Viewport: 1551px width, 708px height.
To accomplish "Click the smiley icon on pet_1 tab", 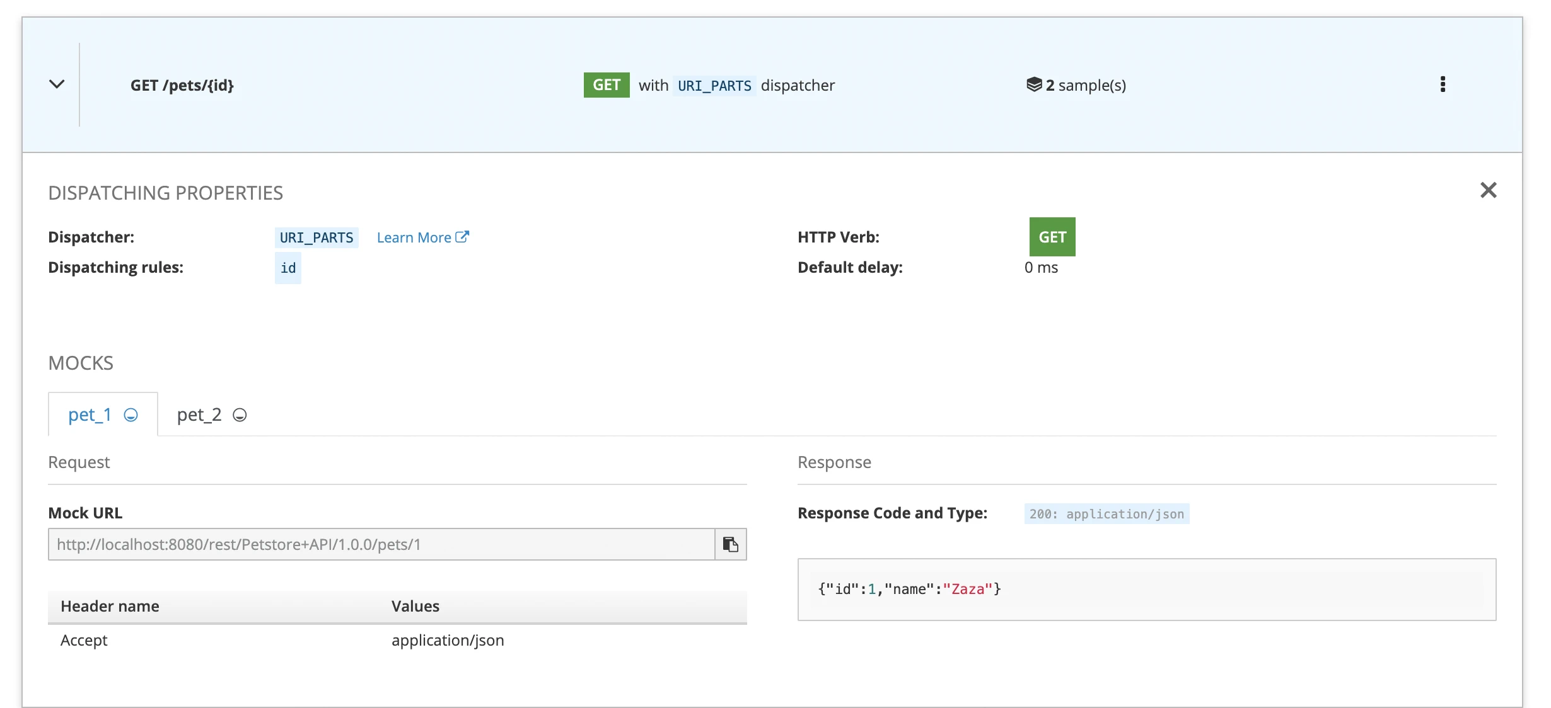I will pos(131,415).
